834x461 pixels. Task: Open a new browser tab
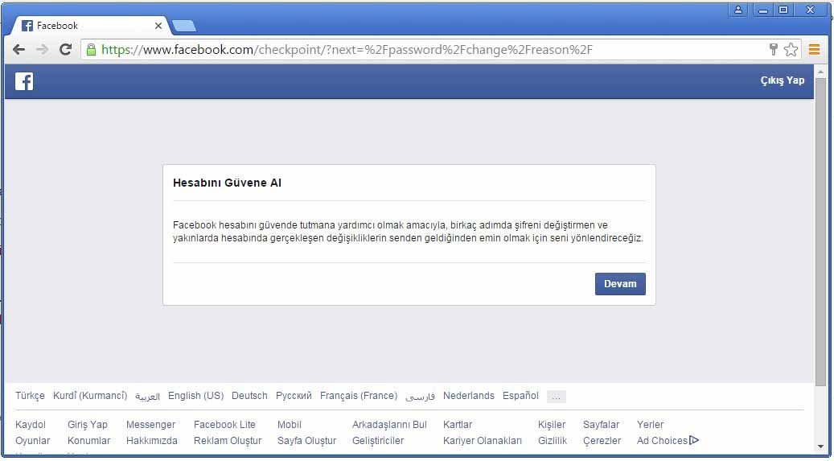click(184, 26)
